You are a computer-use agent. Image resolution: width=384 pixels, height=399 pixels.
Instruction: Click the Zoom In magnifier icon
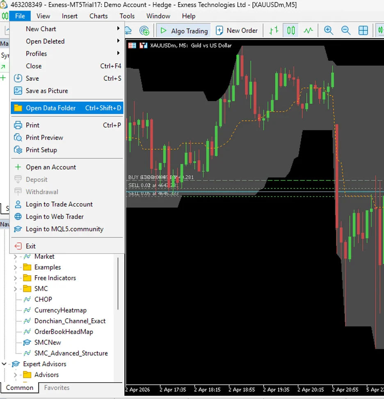point(328,30)
